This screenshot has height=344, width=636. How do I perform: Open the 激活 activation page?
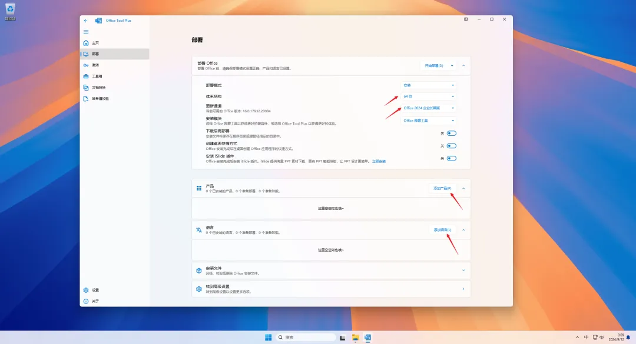click(x=94, y=65)
